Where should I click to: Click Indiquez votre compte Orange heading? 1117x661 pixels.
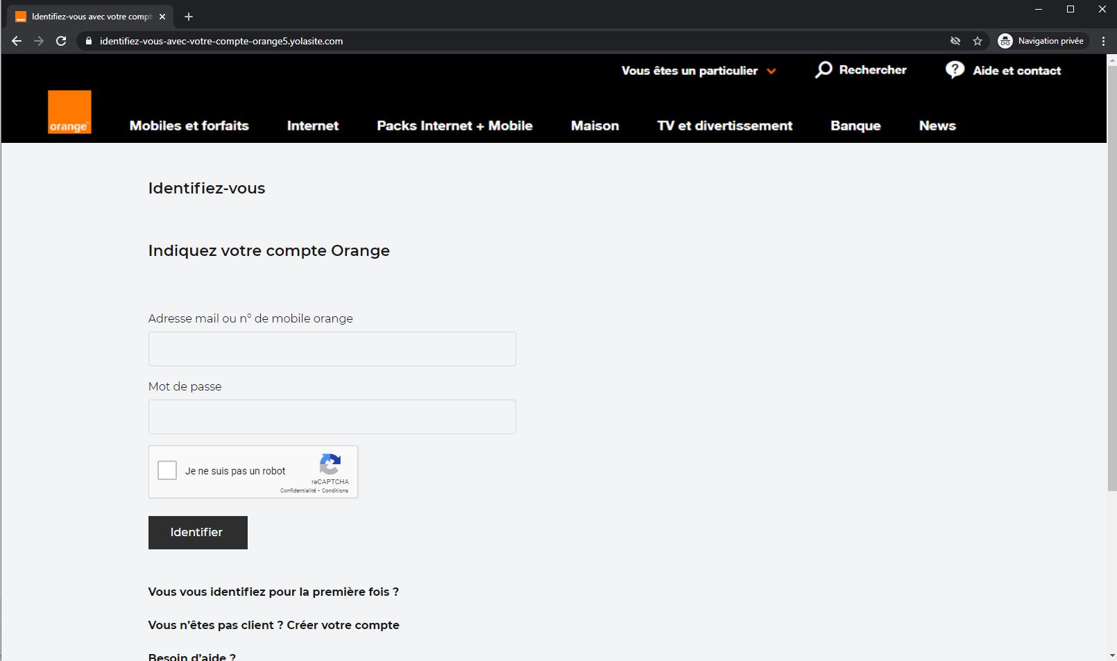269,250
